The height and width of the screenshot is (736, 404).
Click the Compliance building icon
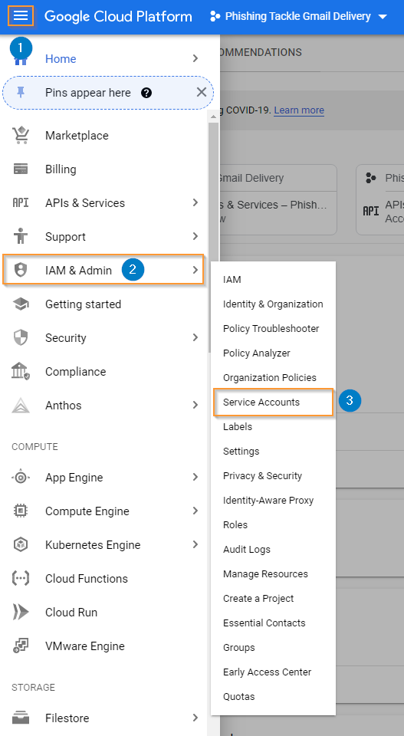[21, 372]
